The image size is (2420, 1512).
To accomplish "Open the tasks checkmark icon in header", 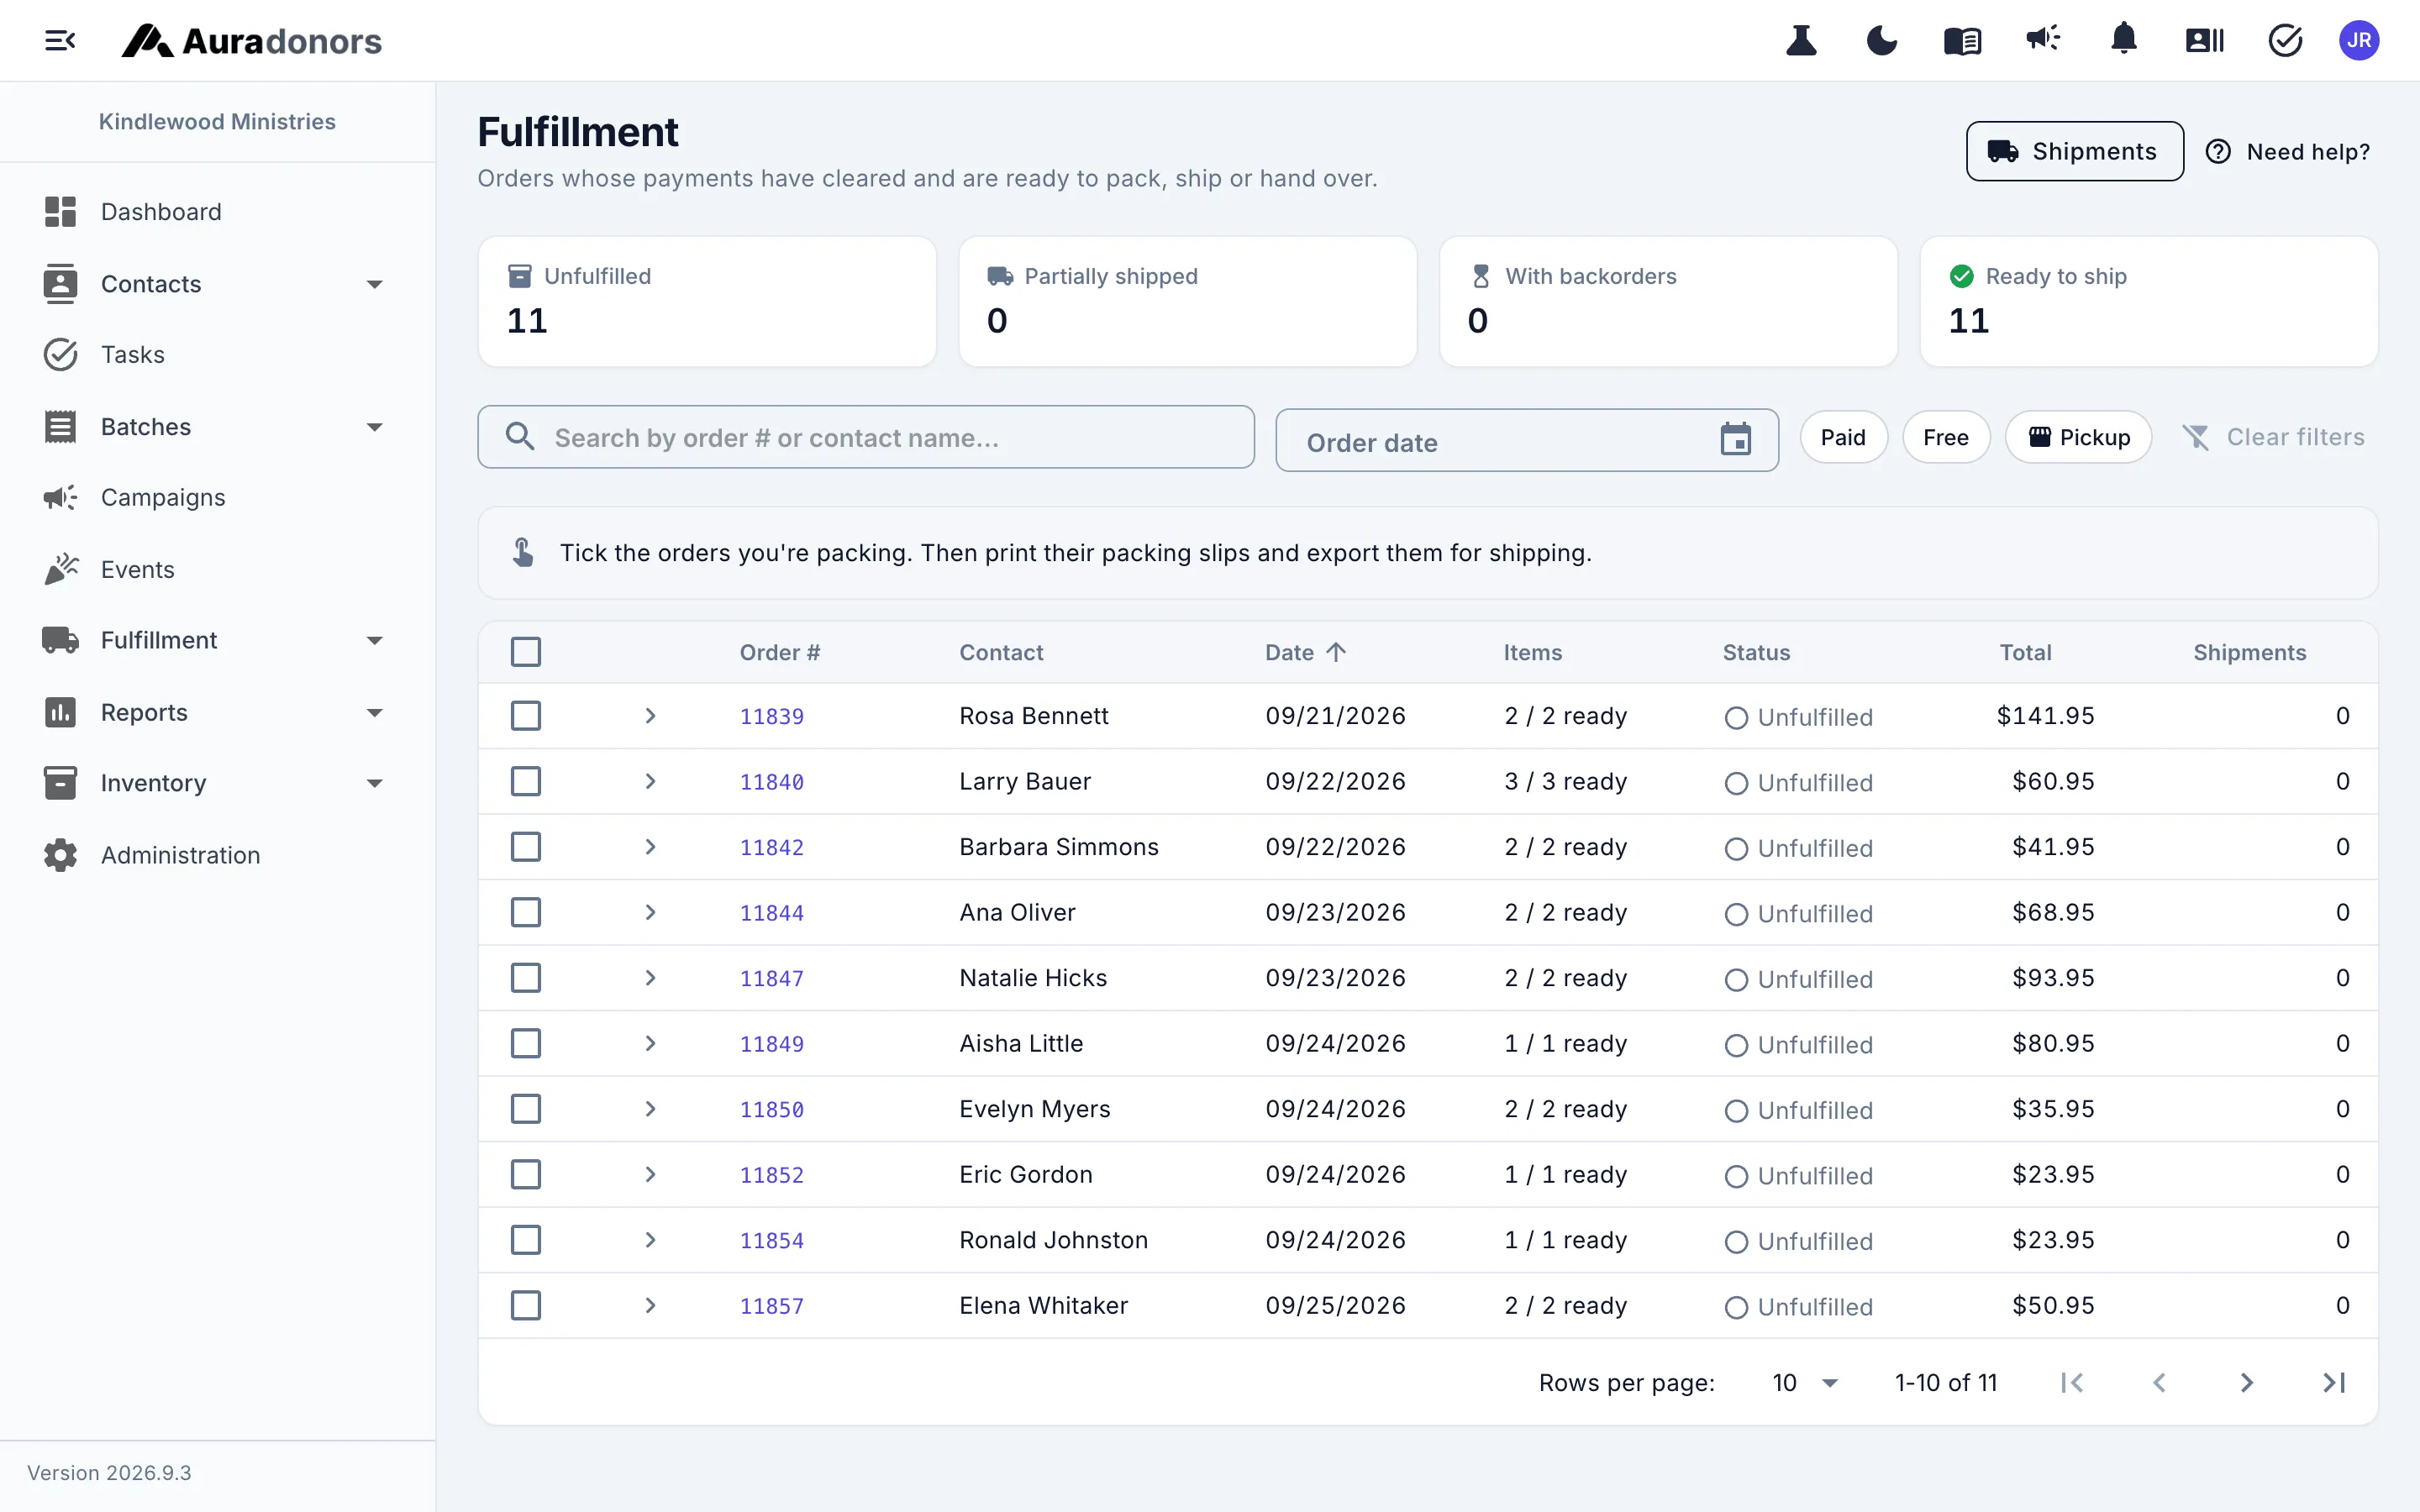I will (x=2285, y=41).
